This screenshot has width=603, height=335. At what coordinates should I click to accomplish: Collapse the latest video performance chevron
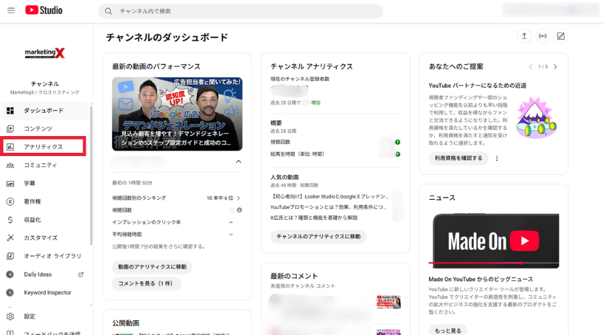[238, 161]
